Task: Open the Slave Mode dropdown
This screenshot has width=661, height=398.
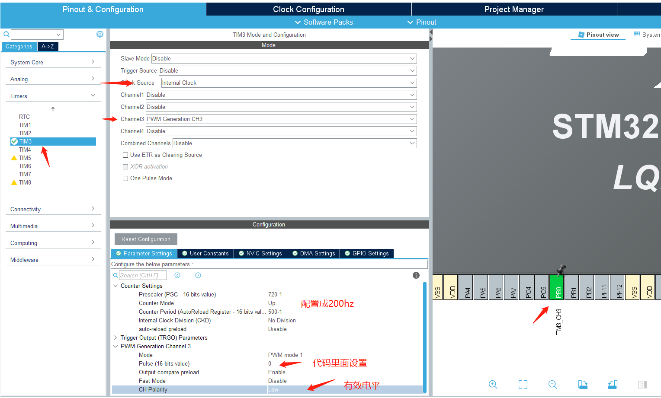Action: pyautogui.click(x=284, y=58)
